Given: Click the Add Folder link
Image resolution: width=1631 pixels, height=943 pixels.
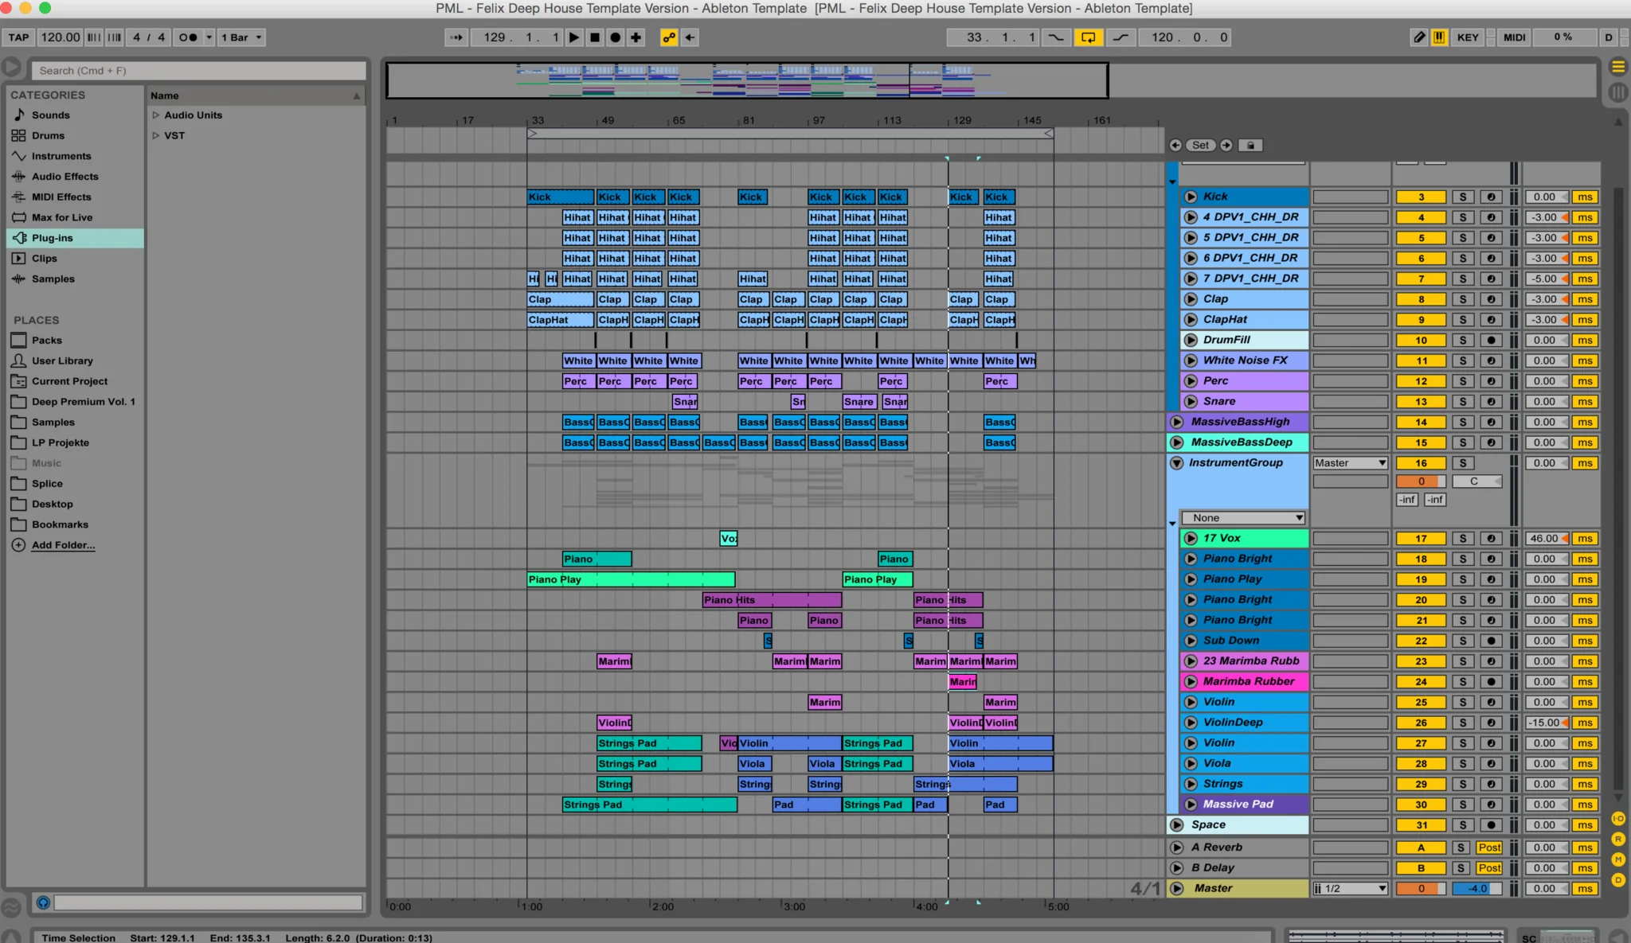Looking at the screenshot, I should pyautogui.click(x=63, y=545).
